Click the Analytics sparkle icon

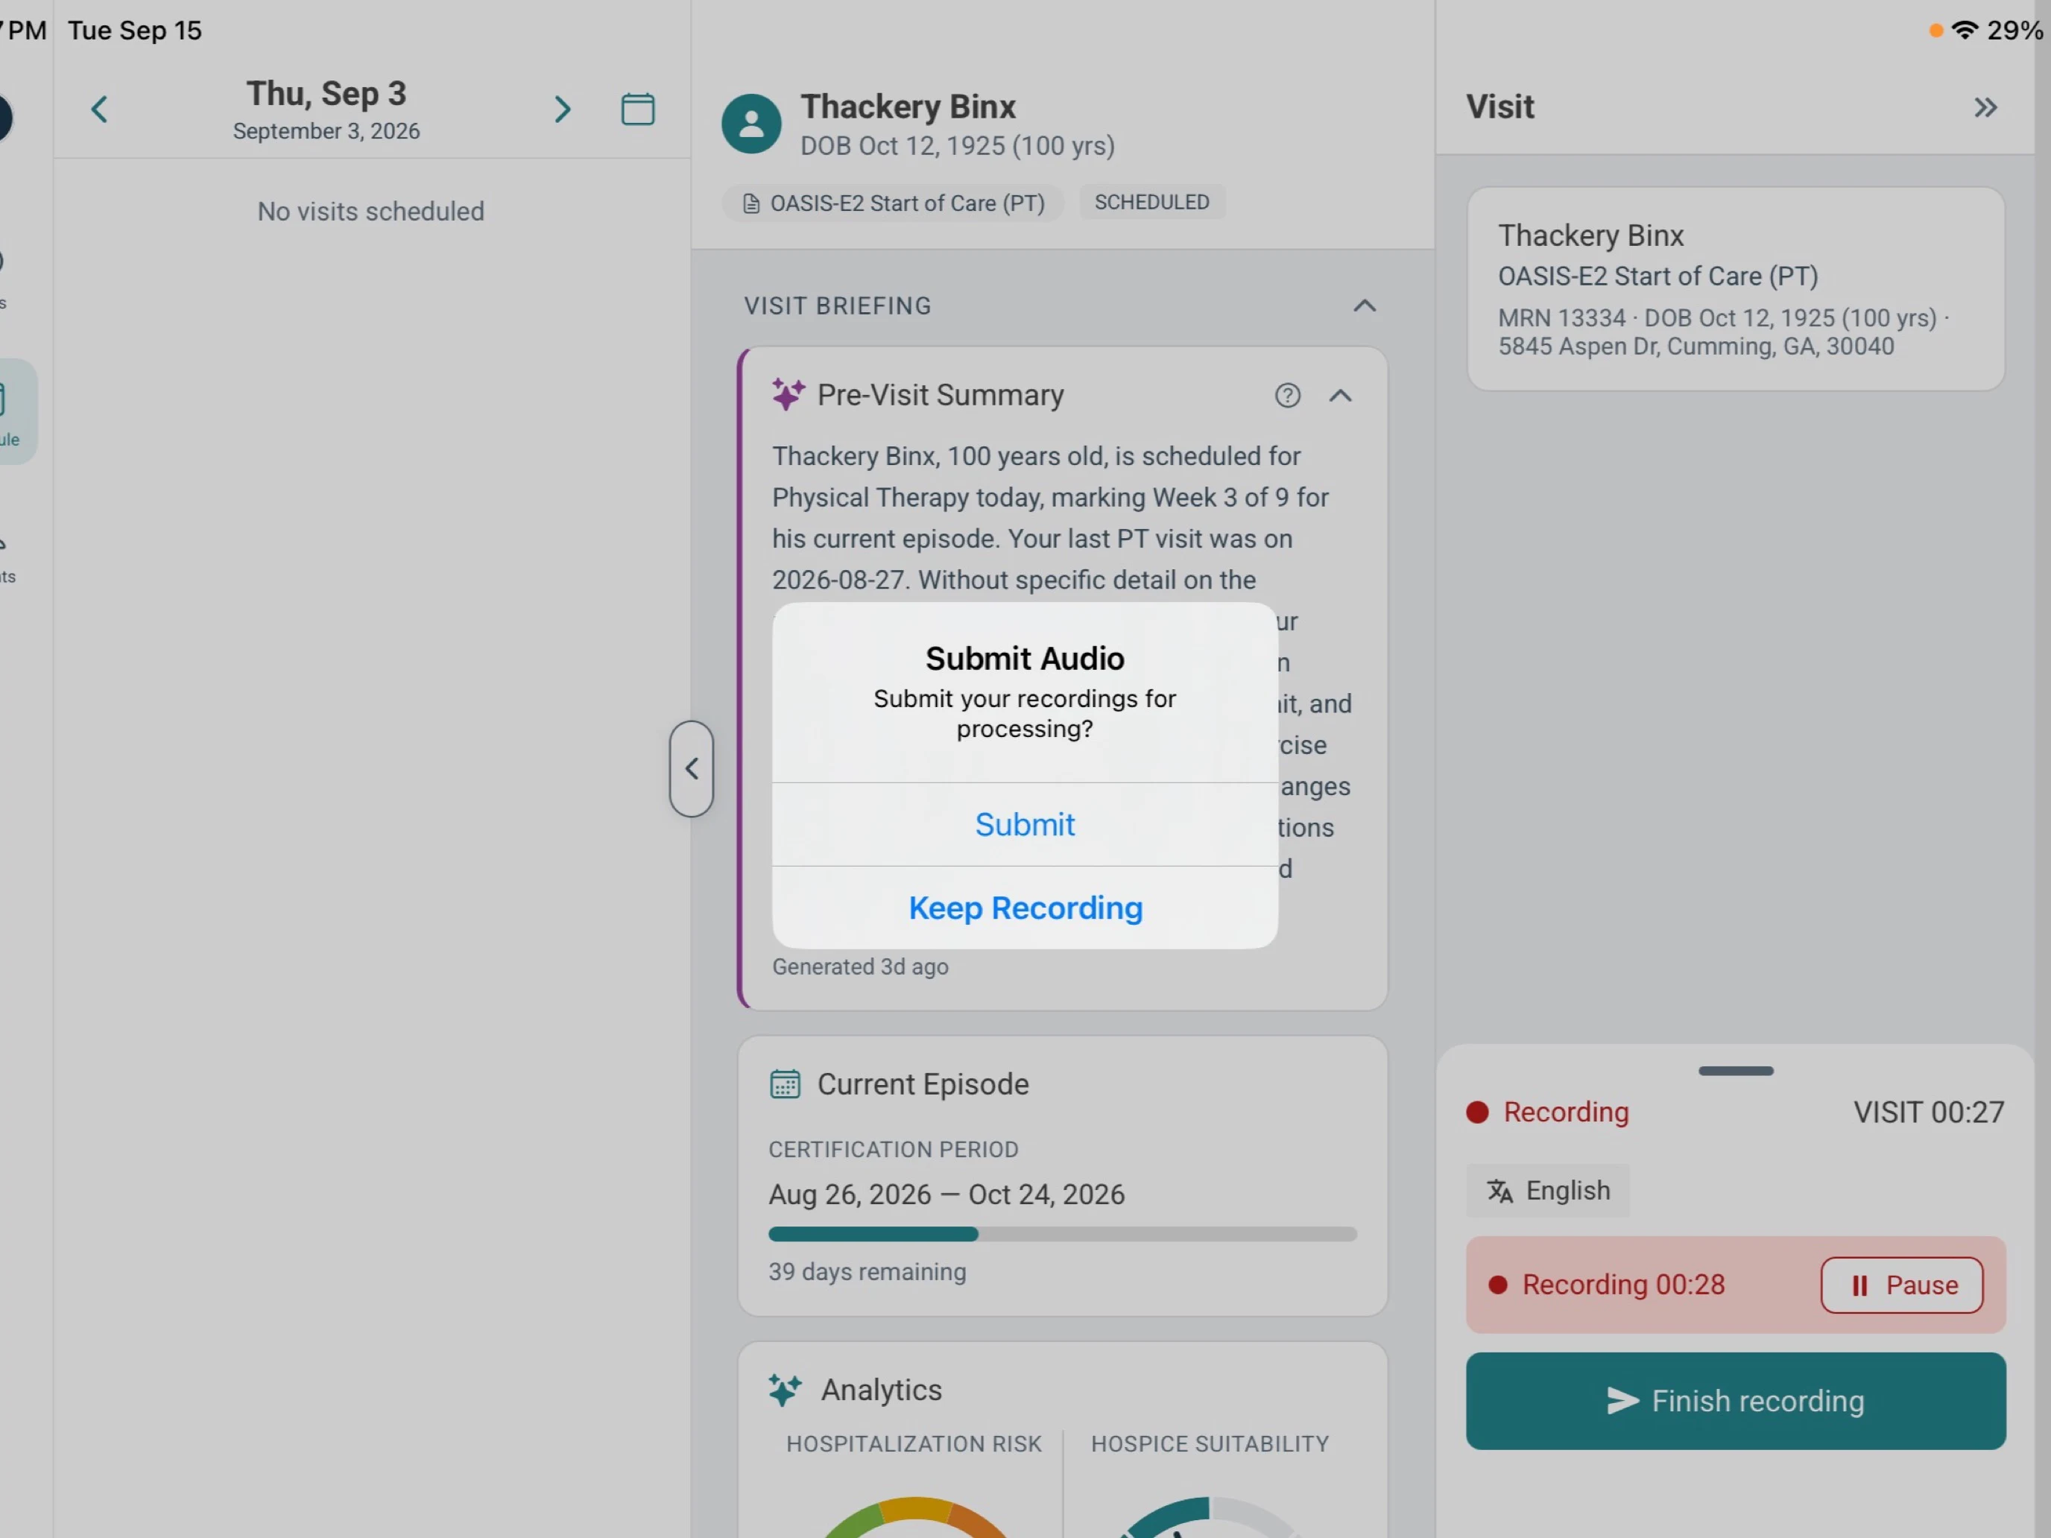point(785,1389)
